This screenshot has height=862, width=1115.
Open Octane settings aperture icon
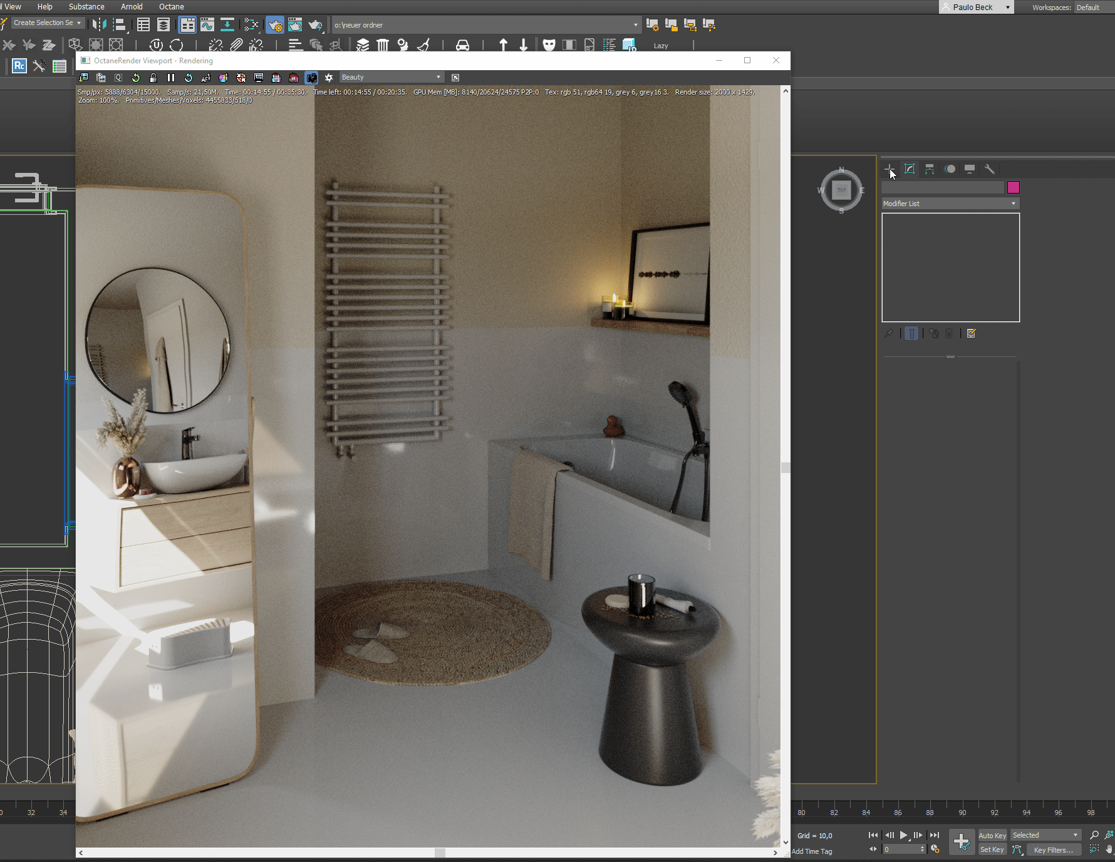(x=329, y=78)
